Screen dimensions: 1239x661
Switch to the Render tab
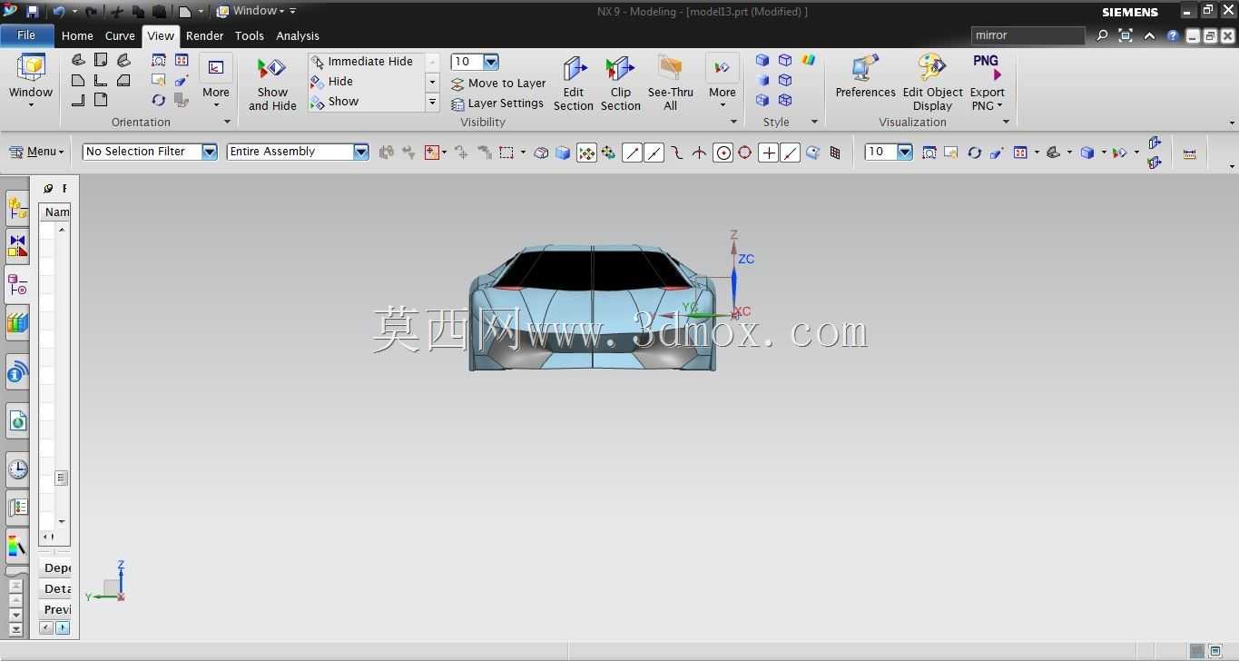click(x=204, y=35)
